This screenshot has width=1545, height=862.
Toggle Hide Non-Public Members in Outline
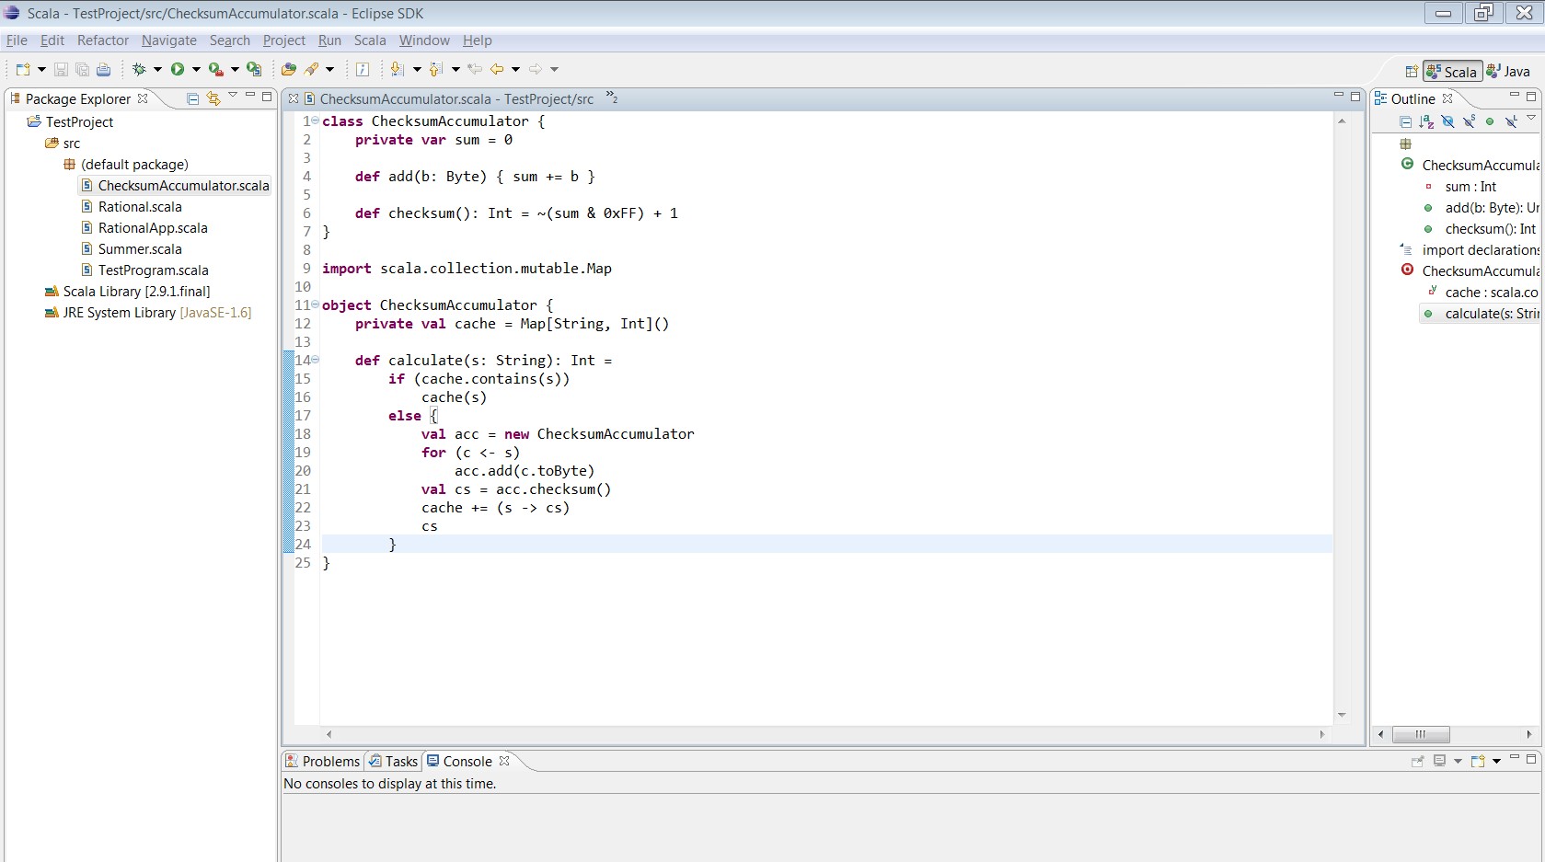[1490, 121]
